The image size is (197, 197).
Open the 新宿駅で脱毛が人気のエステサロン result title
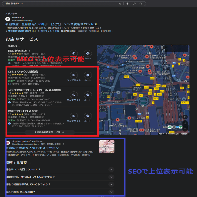[33, 148]
